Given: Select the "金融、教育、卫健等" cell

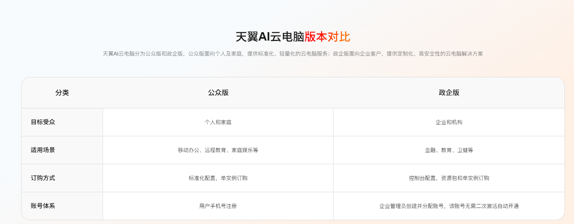Looking at the screenshot, I should click(x=449, y=150).
